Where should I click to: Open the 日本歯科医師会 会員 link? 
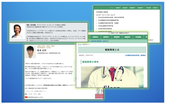click(x=42, y=53)
